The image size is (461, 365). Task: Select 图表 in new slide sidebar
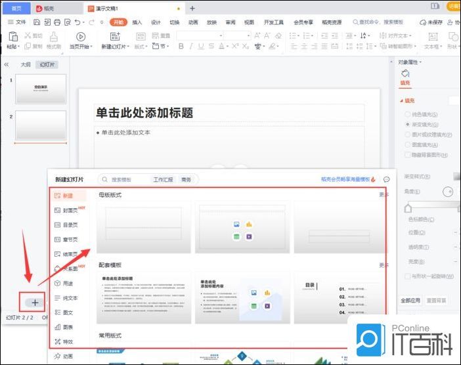(x=64, y=327)
